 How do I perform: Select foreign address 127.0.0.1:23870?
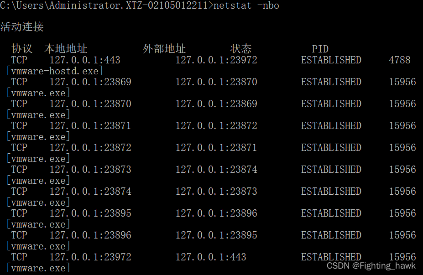pyautogui.click(x=216, y=82)
